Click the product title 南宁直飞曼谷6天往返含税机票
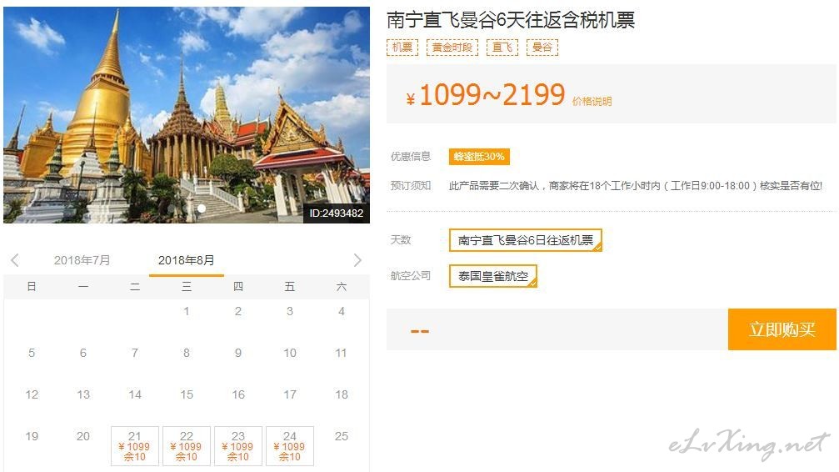This screenshot has width=839, height=472. [x=511, y=20]
